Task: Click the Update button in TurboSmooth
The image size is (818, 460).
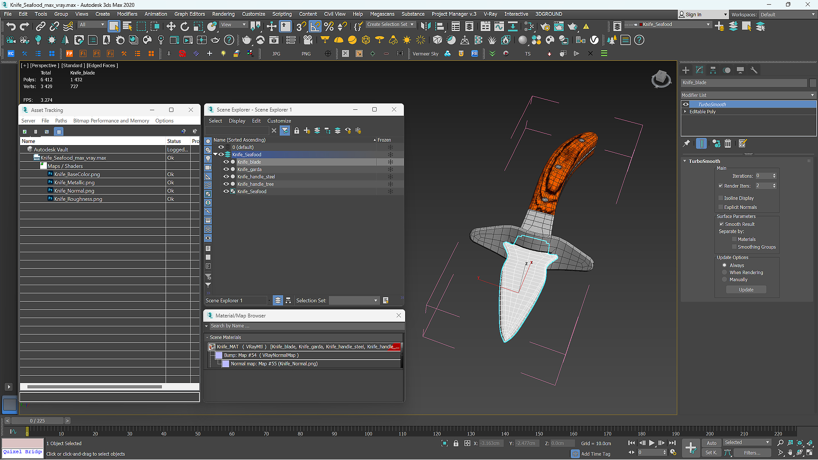Action: pos(746,289)
